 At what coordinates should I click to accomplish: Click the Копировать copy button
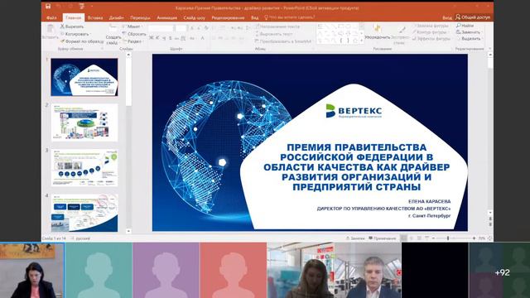(x=75, y=34)
